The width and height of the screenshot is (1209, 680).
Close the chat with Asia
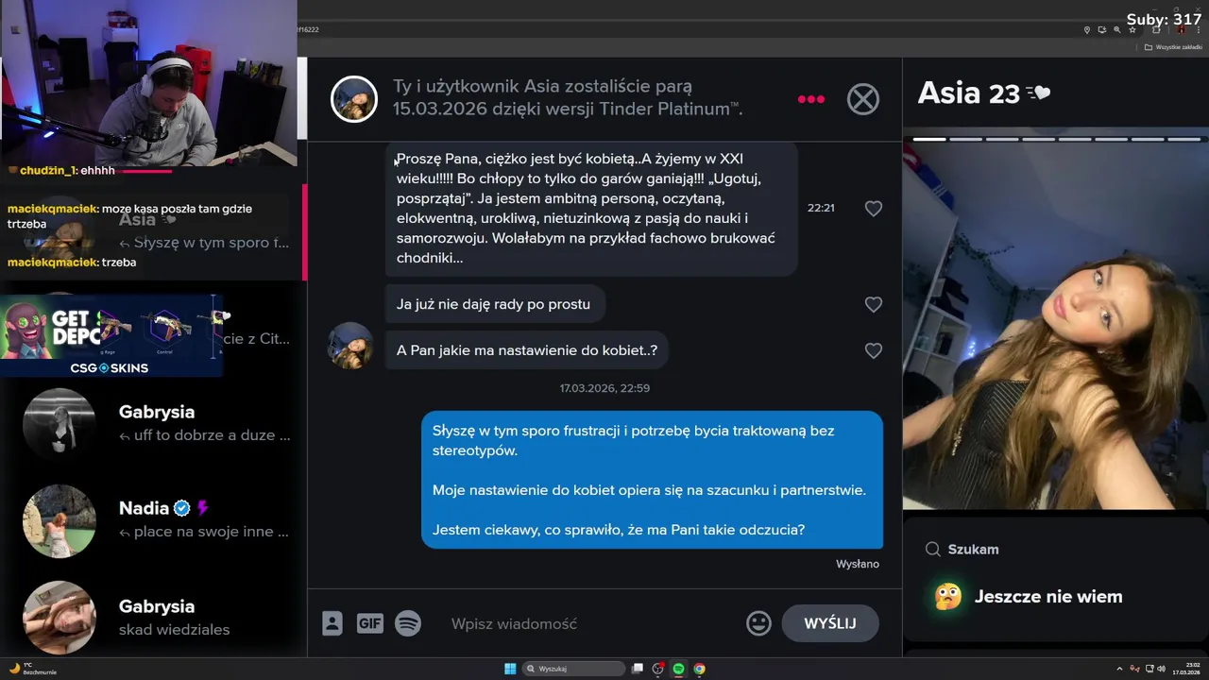tap(862, 99)
